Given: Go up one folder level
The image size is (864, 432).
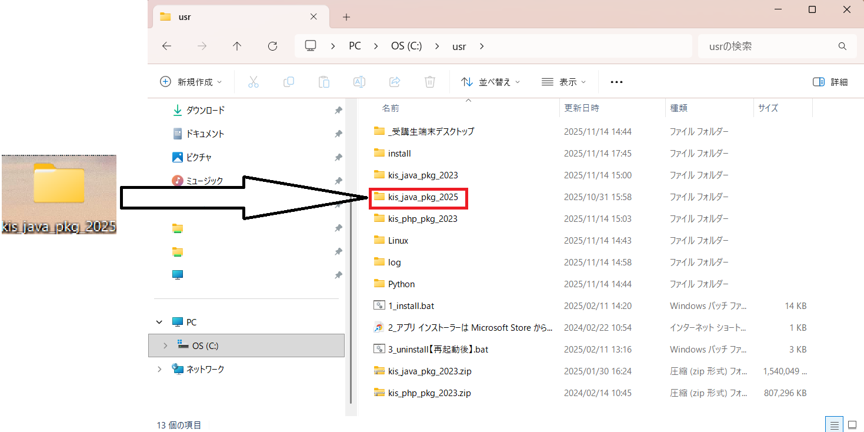Looking at the screenshot, I should tap(237, 46).
